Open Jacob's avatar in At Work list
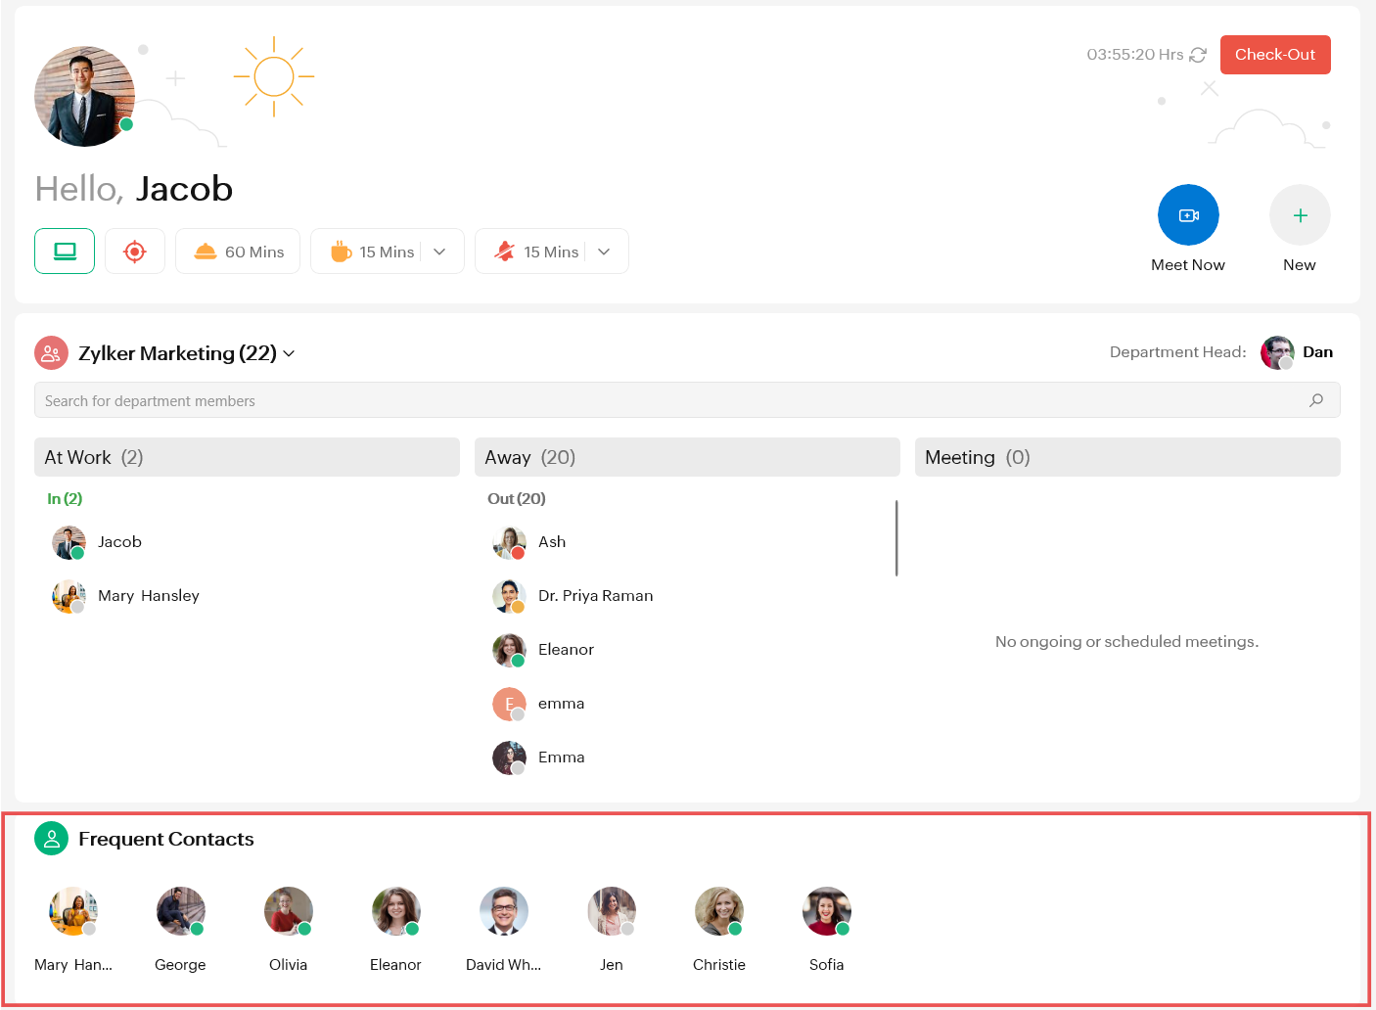 coord(69,542)
